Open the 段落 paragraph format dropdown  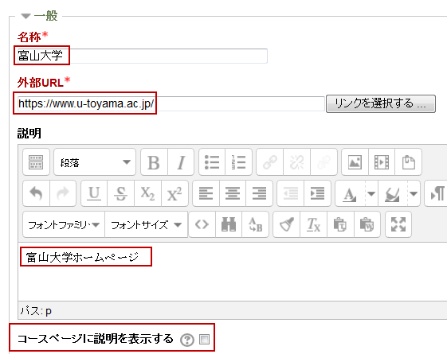95,162
